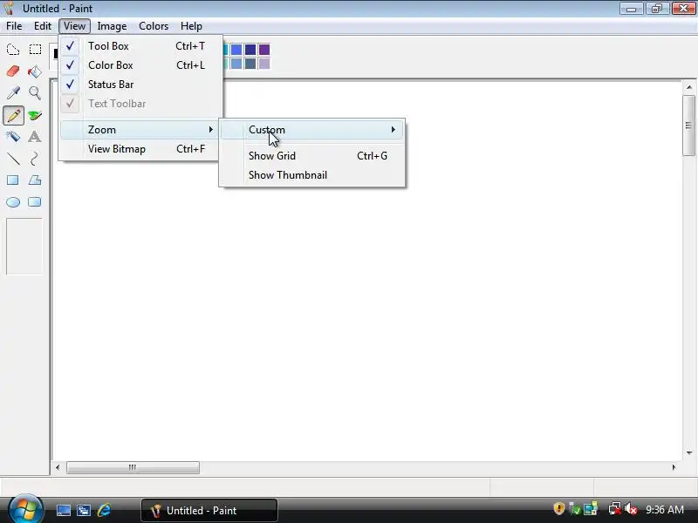Close the open View menu

[x=74, y=26]
